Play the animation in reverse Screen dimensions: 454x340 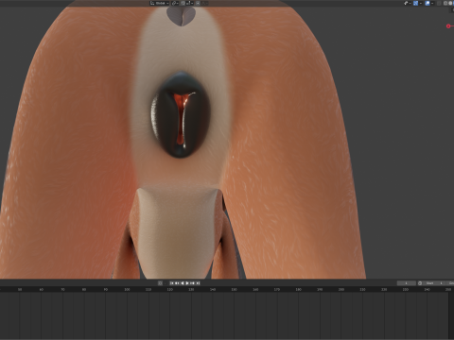(x=183, y=283)
